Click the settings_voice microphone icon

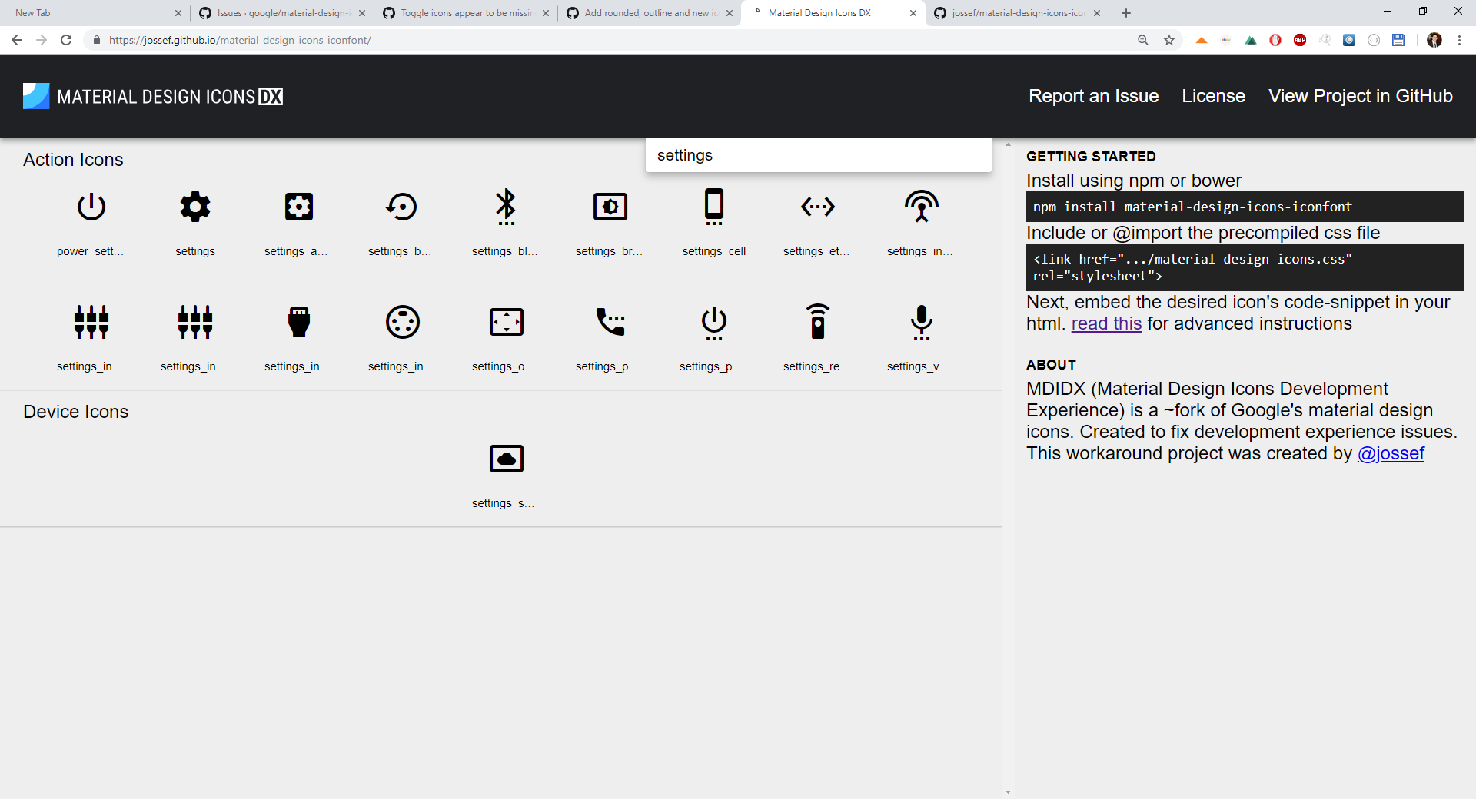(921, 322)
